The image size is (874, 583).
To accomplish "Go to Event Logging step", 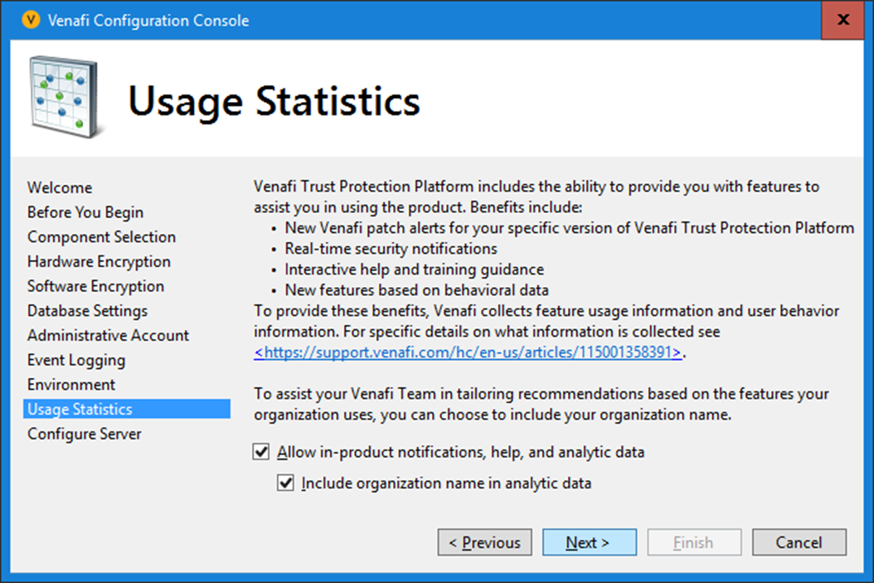I will 76,360.
